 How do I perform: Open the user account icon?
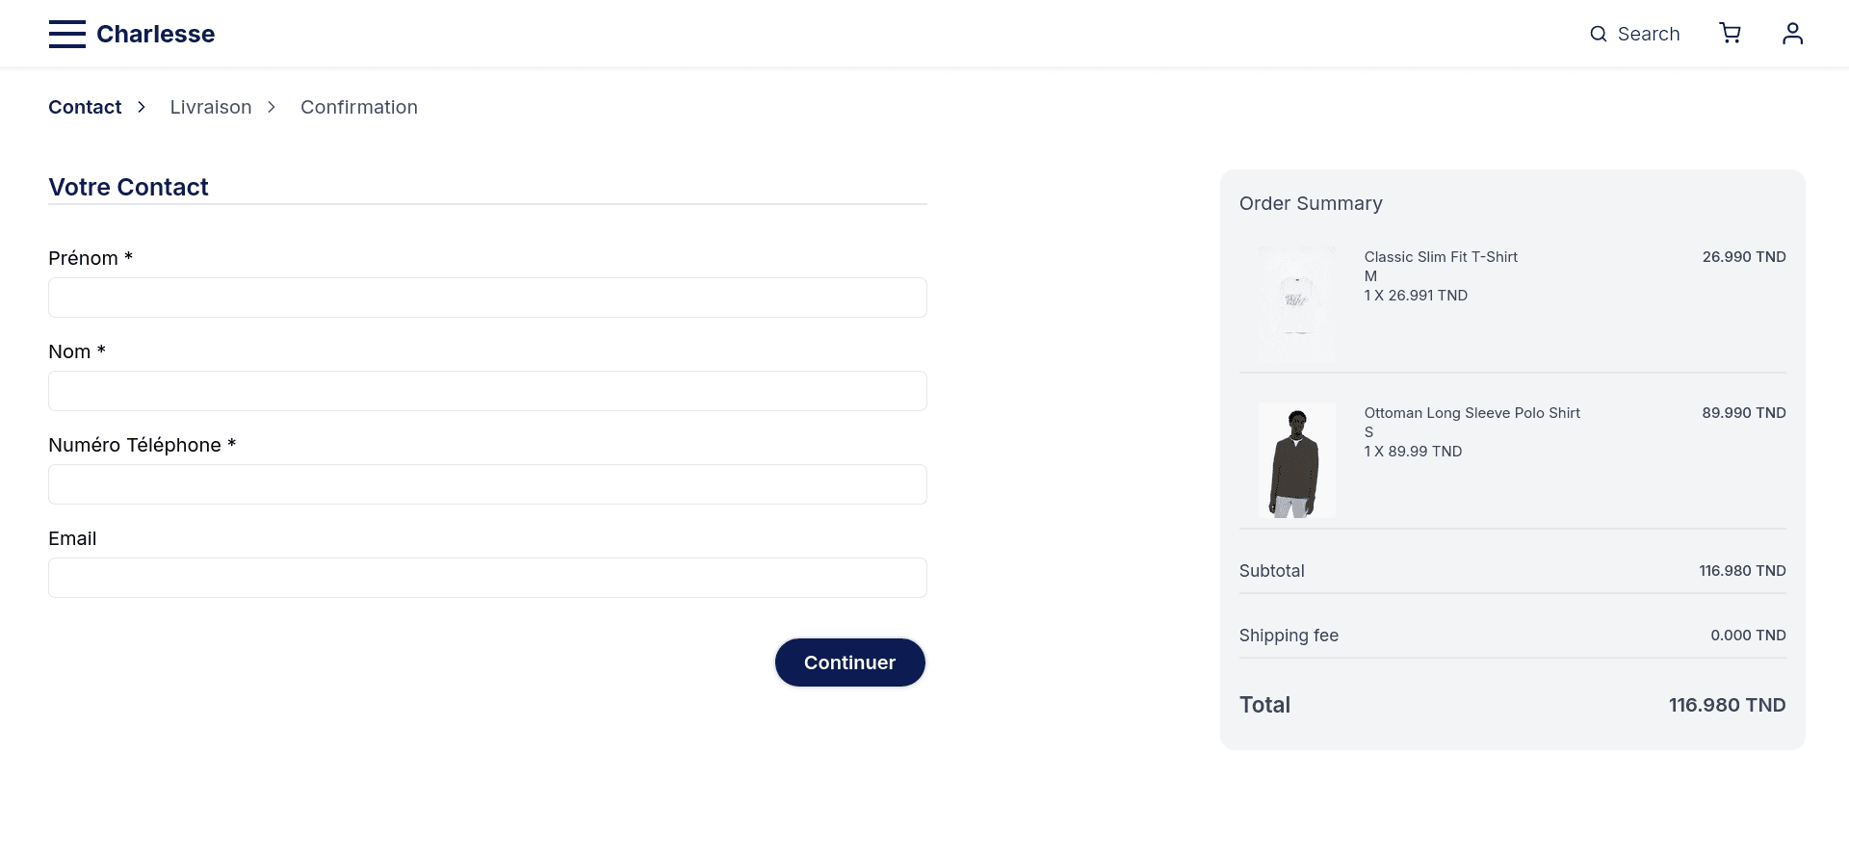pyautogui.click(x=1792, y=34)
